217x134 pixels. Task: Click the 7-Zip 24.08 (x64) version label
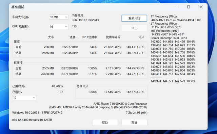(x=137, y=113)
